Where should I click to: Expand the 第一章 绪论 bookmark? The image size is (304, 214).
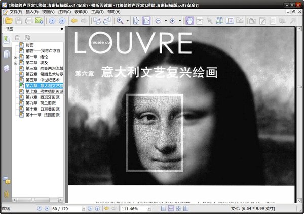pos(16,57)
